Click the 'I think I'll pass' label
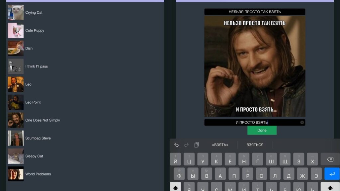The width and height of the screenshot is (340, 191). (x=37, y=66)
